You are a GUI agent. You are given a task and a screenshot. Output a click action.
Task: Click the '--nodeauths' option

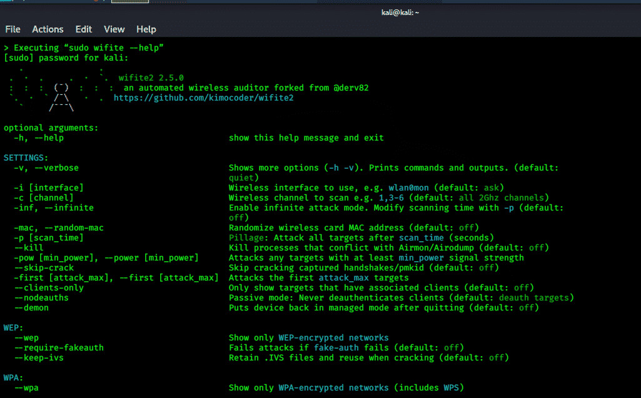[41, 298]
